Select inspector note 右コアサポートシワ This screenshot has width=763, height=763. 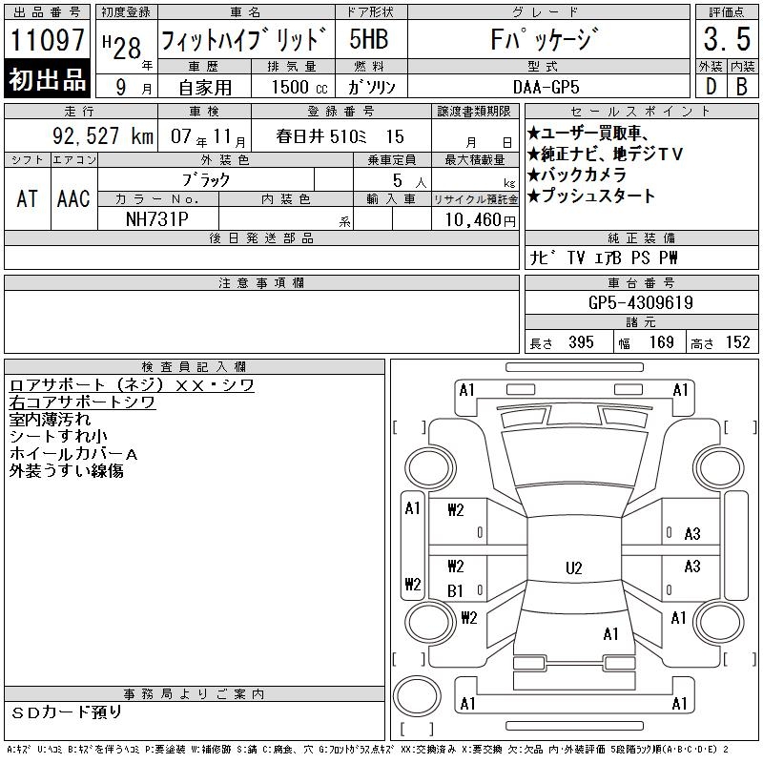pos(82,402)
